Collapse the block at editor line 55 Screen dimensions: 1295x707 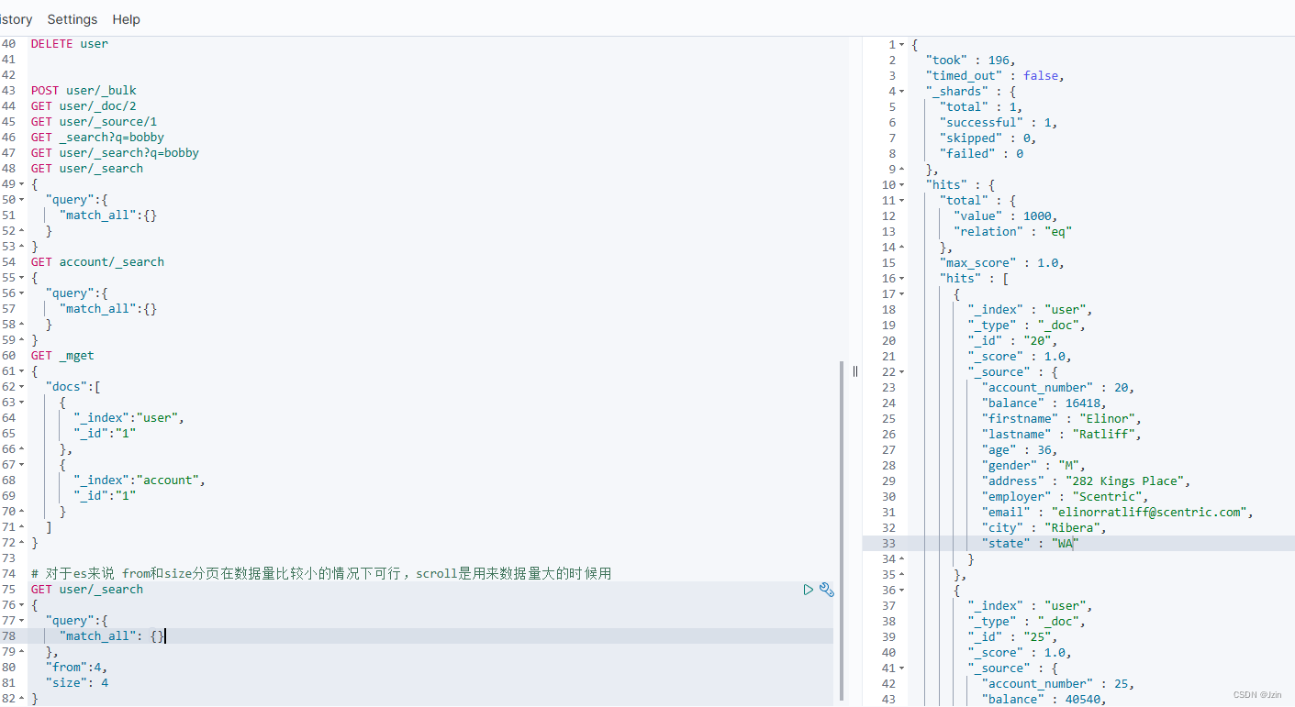point(22,278)
